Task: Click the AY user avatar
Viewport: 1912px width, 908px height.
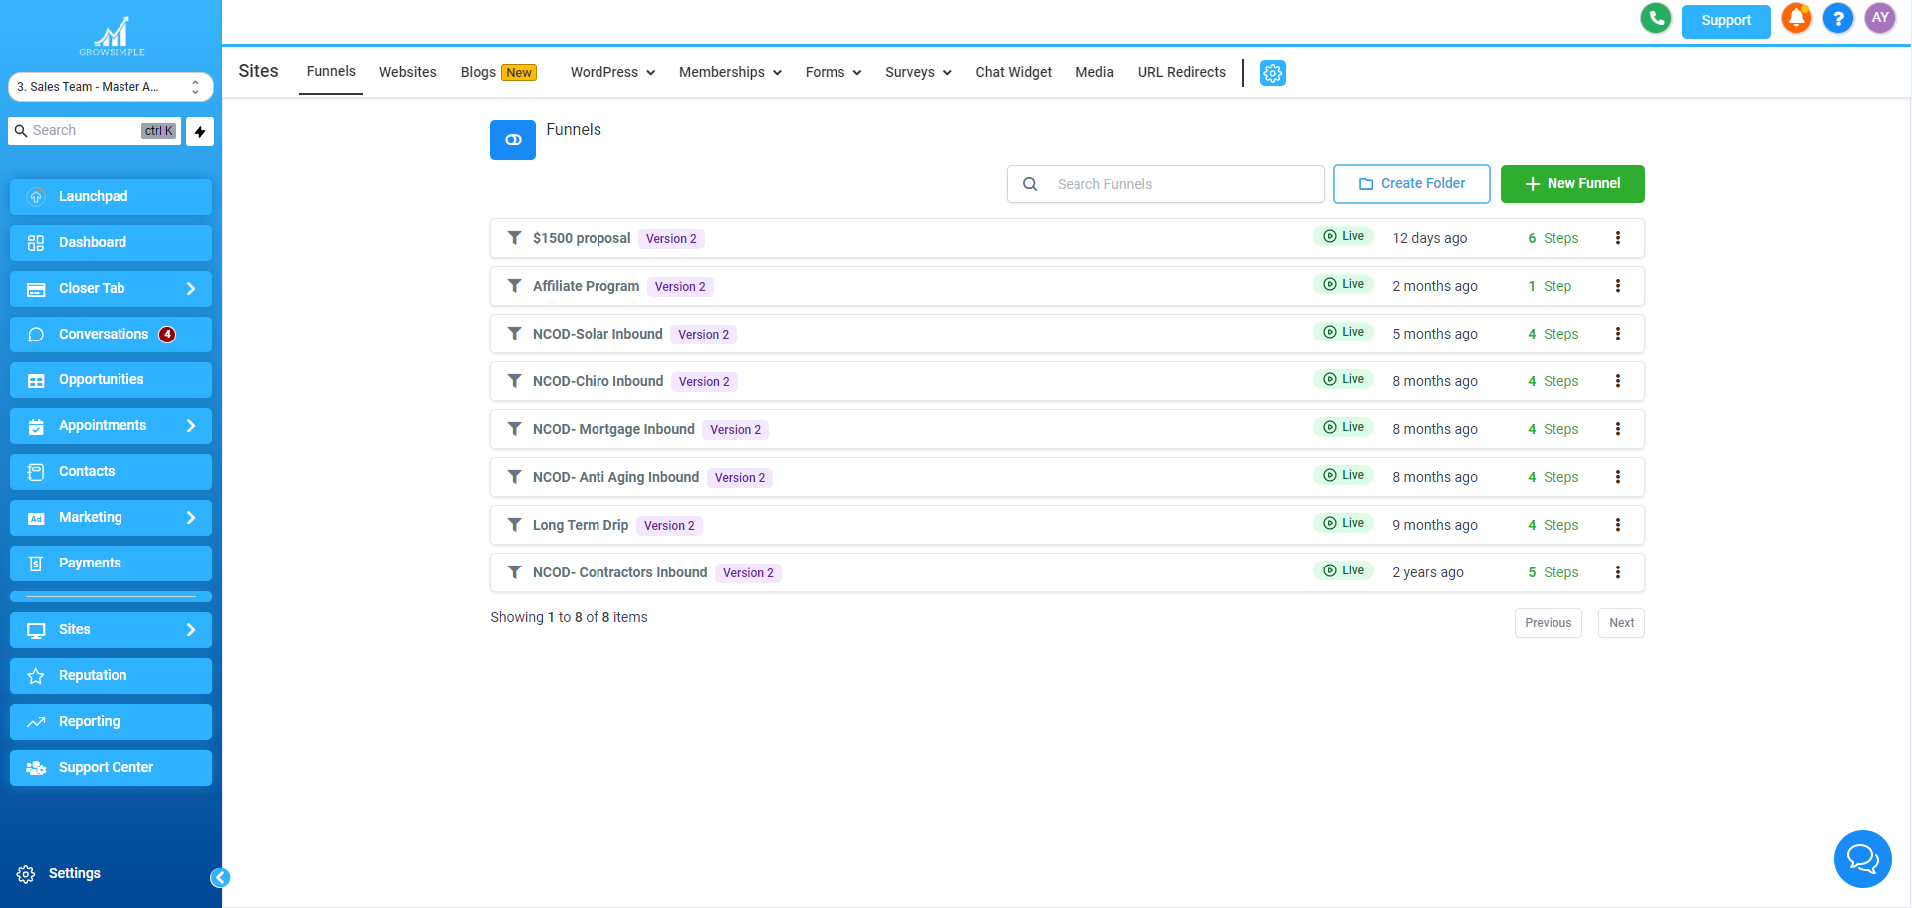Action: tap(1879, 19)
